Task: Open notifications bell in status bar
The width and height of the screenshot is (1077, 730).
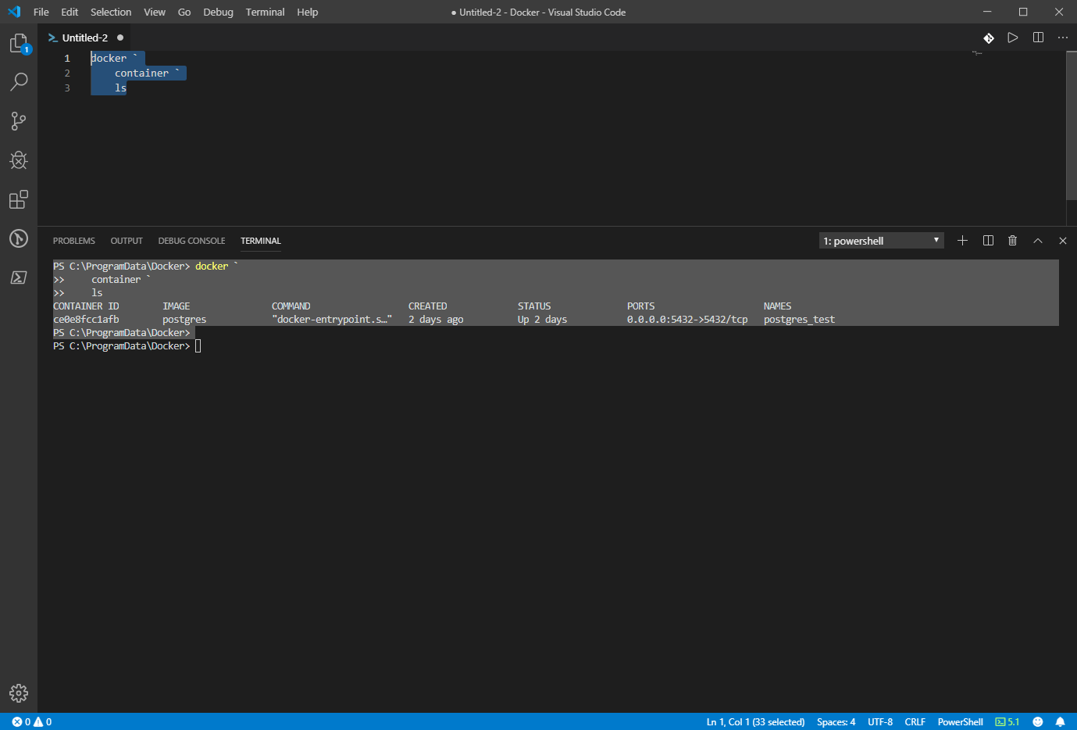Action: coord(1061,721)
